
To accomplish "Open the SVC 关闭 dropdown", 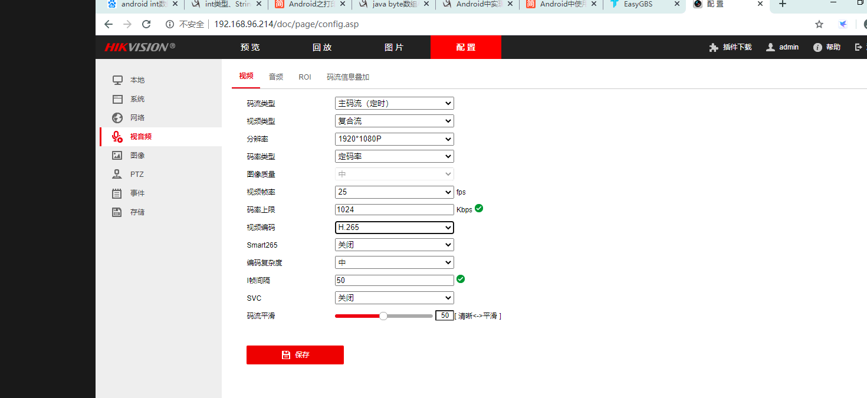I will tap(395, 298).
